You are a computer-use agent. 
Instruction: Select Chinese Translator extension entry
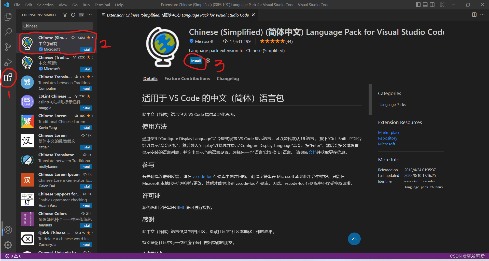pos(57,161)
